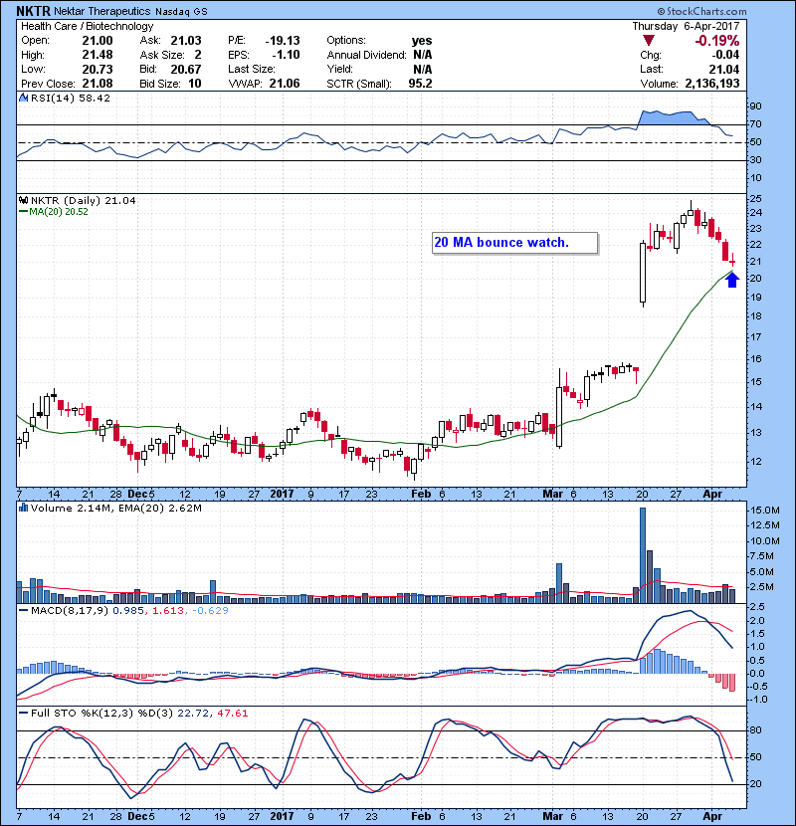
Task: Click the Annual Dividend label
Action: (x=366, y=55)
